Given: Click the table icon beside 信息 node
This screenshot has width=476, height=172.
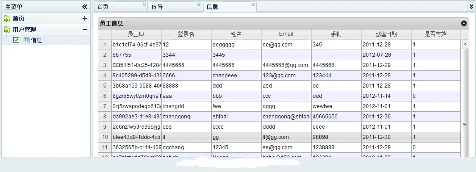Looking at the screenshot, I should (26, 40).
